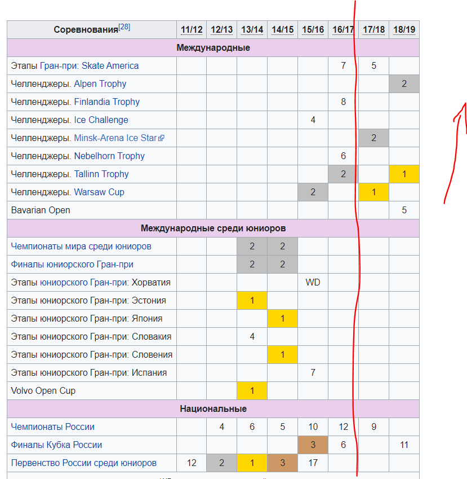Click the 7 cell in Испания row
This screenshot has width=467, height=479.
tap(313, 373)
